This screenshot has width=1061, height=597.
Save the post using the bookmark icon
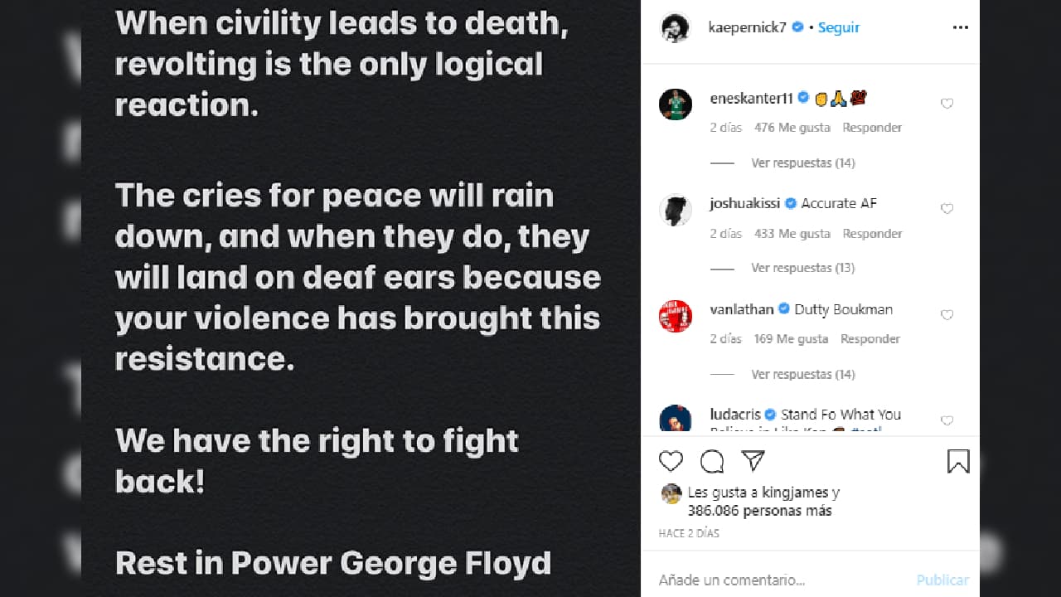(958, 461)
